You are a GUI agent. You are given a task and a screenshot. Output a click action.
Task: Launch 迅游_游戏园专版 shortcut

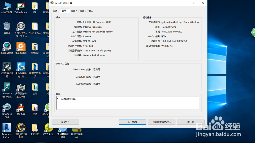coord(21,131)
